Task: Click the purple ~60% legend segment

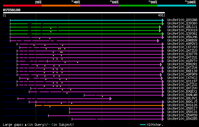Action: coord(99,6)
